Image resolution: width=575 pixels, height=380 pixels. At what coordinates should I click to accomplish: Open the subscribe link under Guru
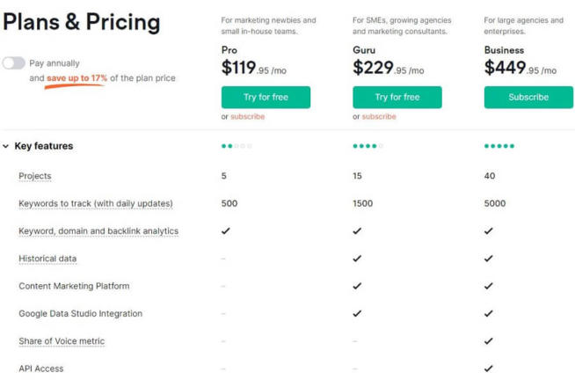379,116
